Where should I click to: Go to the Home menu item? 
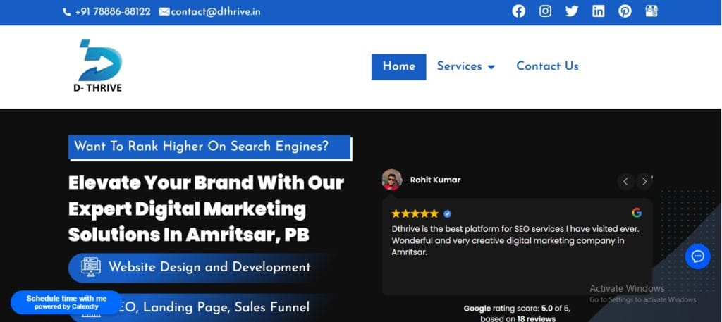point(399,67)
